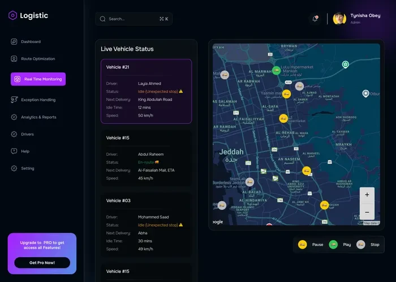This screenshot has width=396, height=282.
Task: Click Live Vehicle Status heading
Action: tap(127, 49)
